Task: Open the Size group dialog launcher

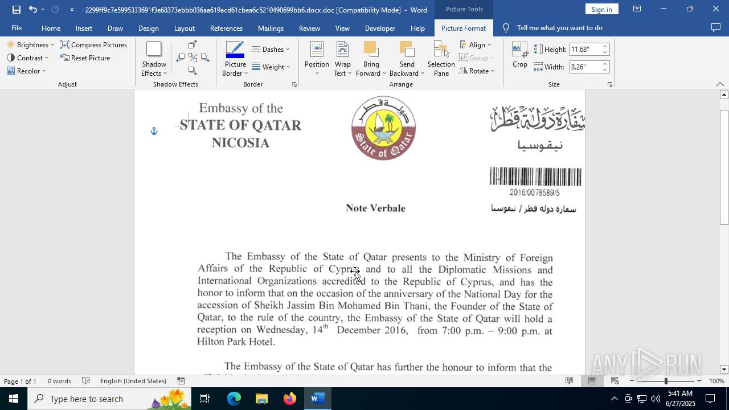Action: (610, 84)
